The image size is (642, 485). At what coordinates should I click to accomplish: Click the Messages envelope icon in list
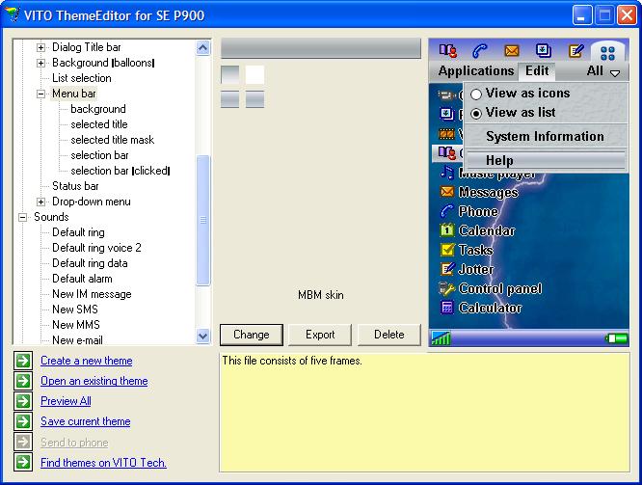tap(446, 192)
